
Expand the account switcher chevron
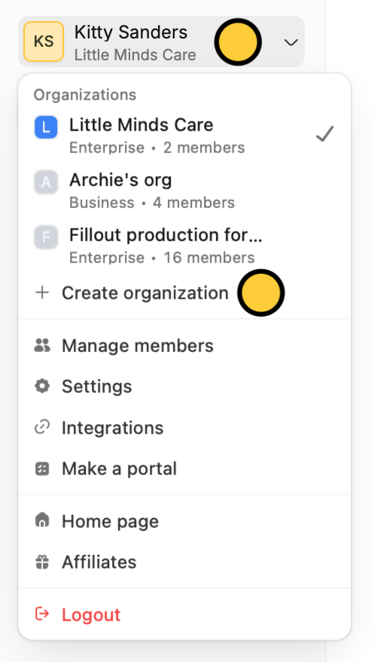click(x=291, y=42)
